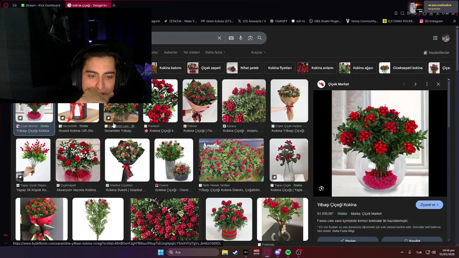Open the Google apps grid

click(x=435, y=38)
